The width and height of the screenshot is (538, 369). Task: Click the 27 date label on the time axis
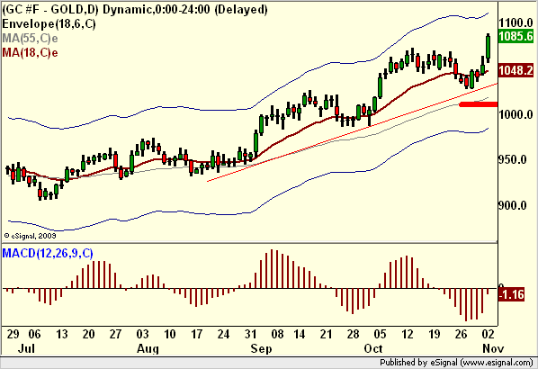(x=115, y=334)
